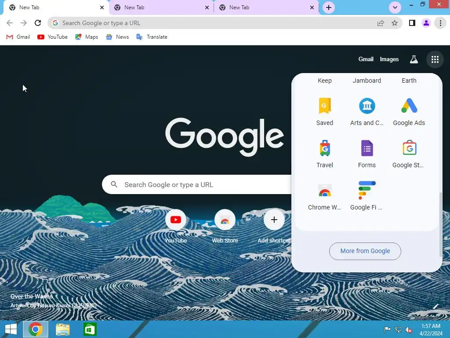Open the taskbar clock and date

click(x=431, y=329)
